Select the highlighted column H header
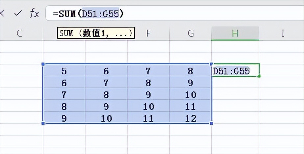 (x=235, y=34)
